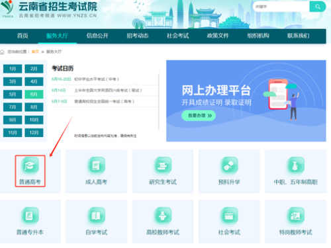331x248 pixels.
Task: Click the 6月7-9日 高考 calendar entry
Action: tap(105, 101)
